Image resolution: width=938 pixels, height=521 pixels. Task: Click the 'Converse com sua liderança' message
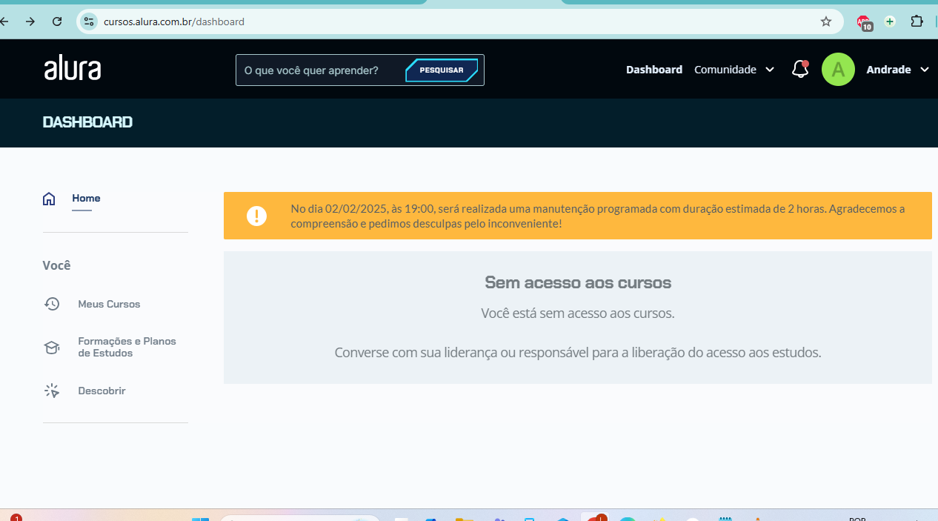pyautogui.click(x=578, y=353)
